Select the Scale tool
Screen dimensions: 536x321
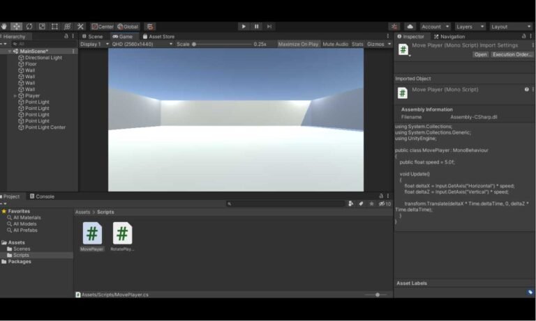[42, 26]
